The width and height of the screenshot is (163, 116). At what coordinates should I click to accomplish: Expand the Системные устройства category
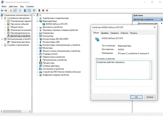[x=37, y=69]
